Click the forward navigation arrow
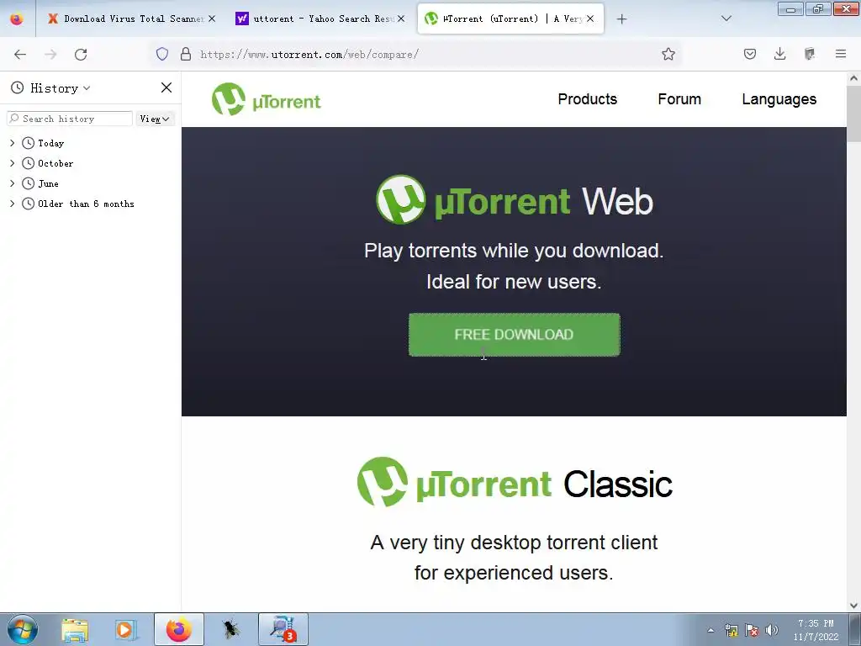Image resolution: width=861 pixels, height=646 pixels. click(x=50, y=55)
